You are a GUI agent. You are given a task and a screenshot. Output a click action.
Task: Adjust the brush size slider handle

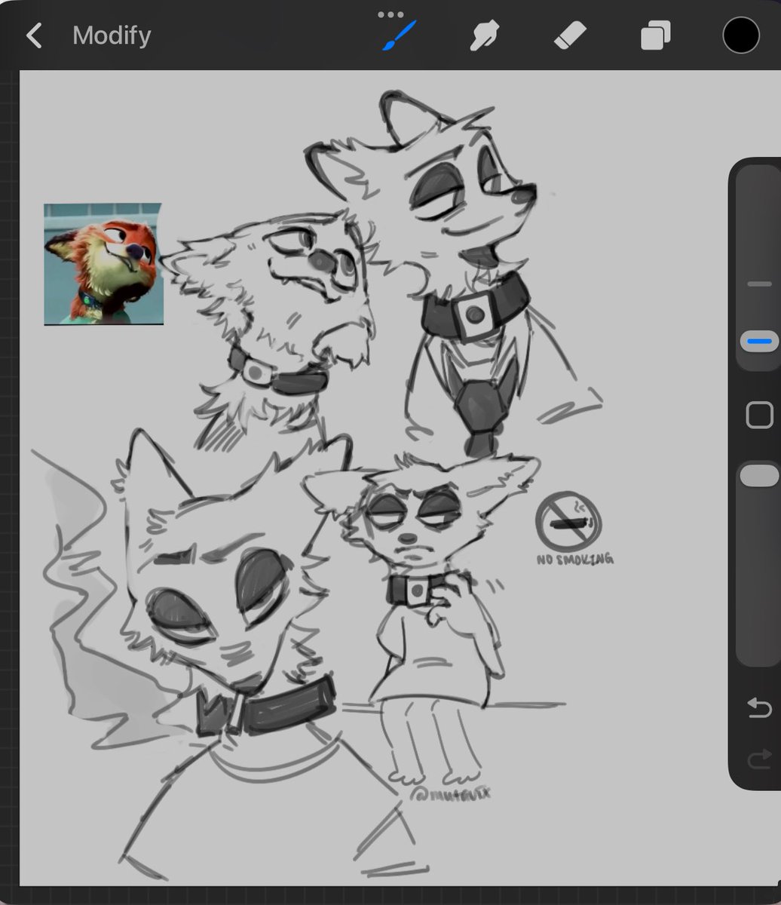point(759,342)
